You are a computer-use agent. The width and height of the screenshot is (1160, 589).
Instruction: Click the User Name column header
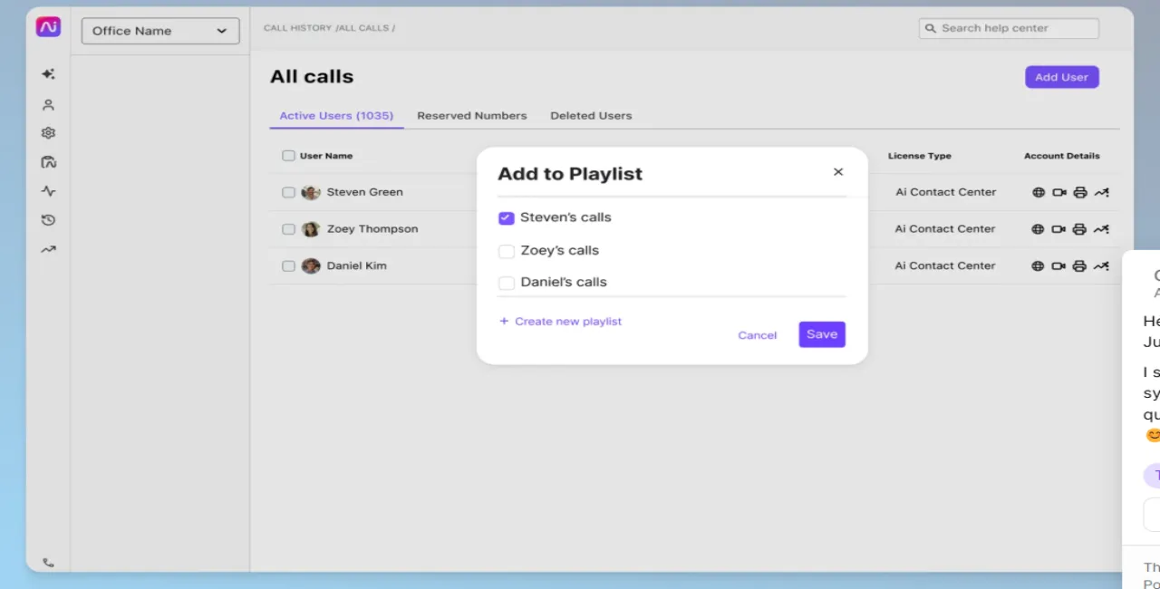[x=326, y=156]
